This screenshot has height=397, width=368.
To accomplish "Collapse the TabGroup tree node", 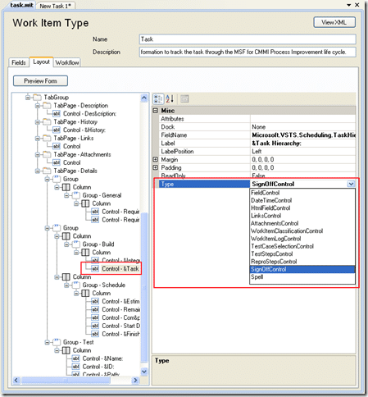I will tap(28, 98).
